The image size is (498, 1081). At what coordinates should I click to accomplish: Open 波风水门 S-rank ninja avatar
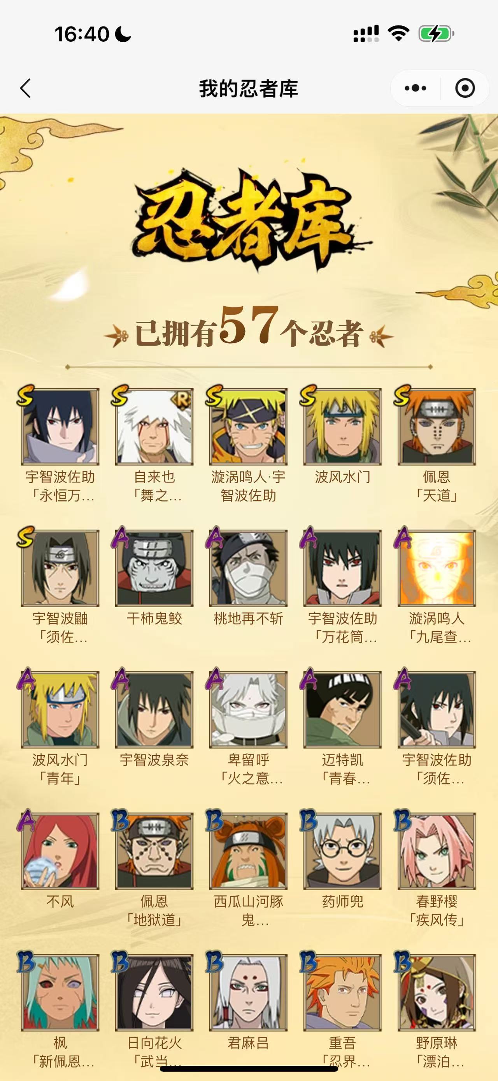point(343,427)
